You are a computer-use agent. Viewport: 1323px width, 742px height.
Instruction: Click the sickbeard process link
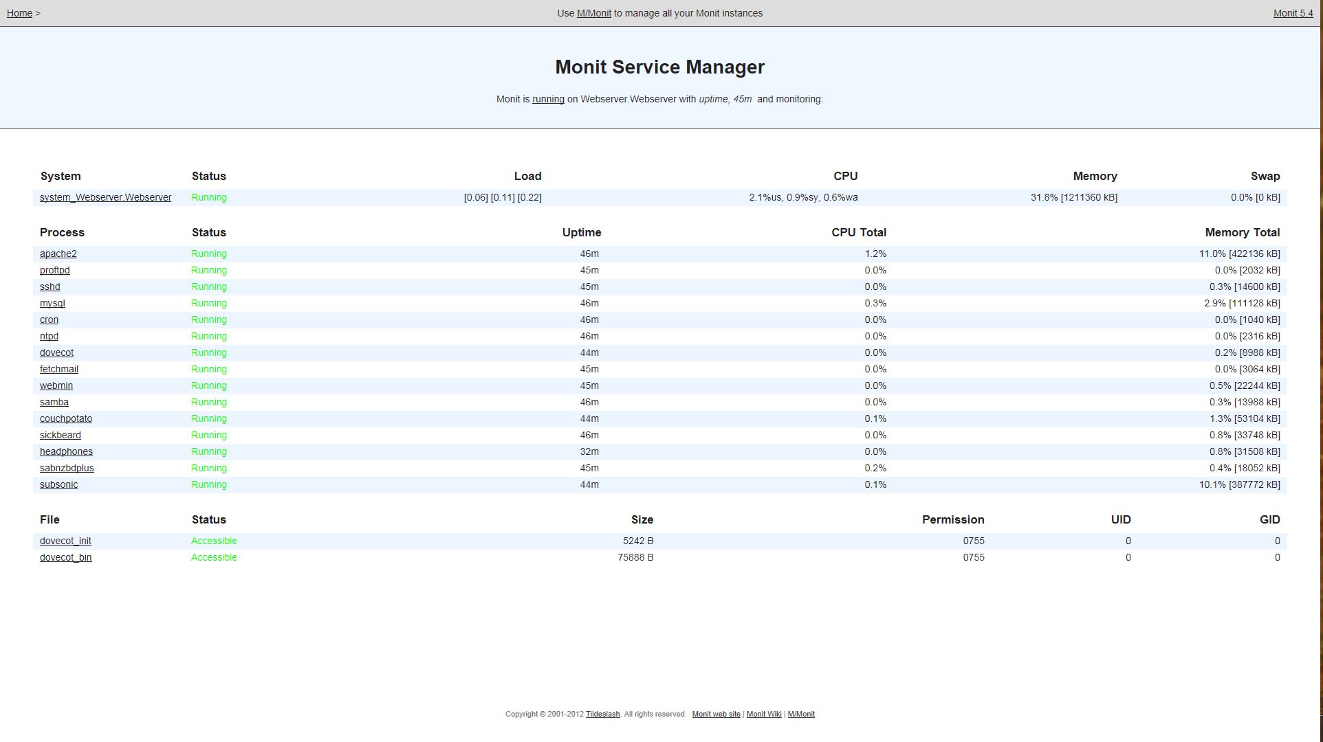[x=60, y=435]
